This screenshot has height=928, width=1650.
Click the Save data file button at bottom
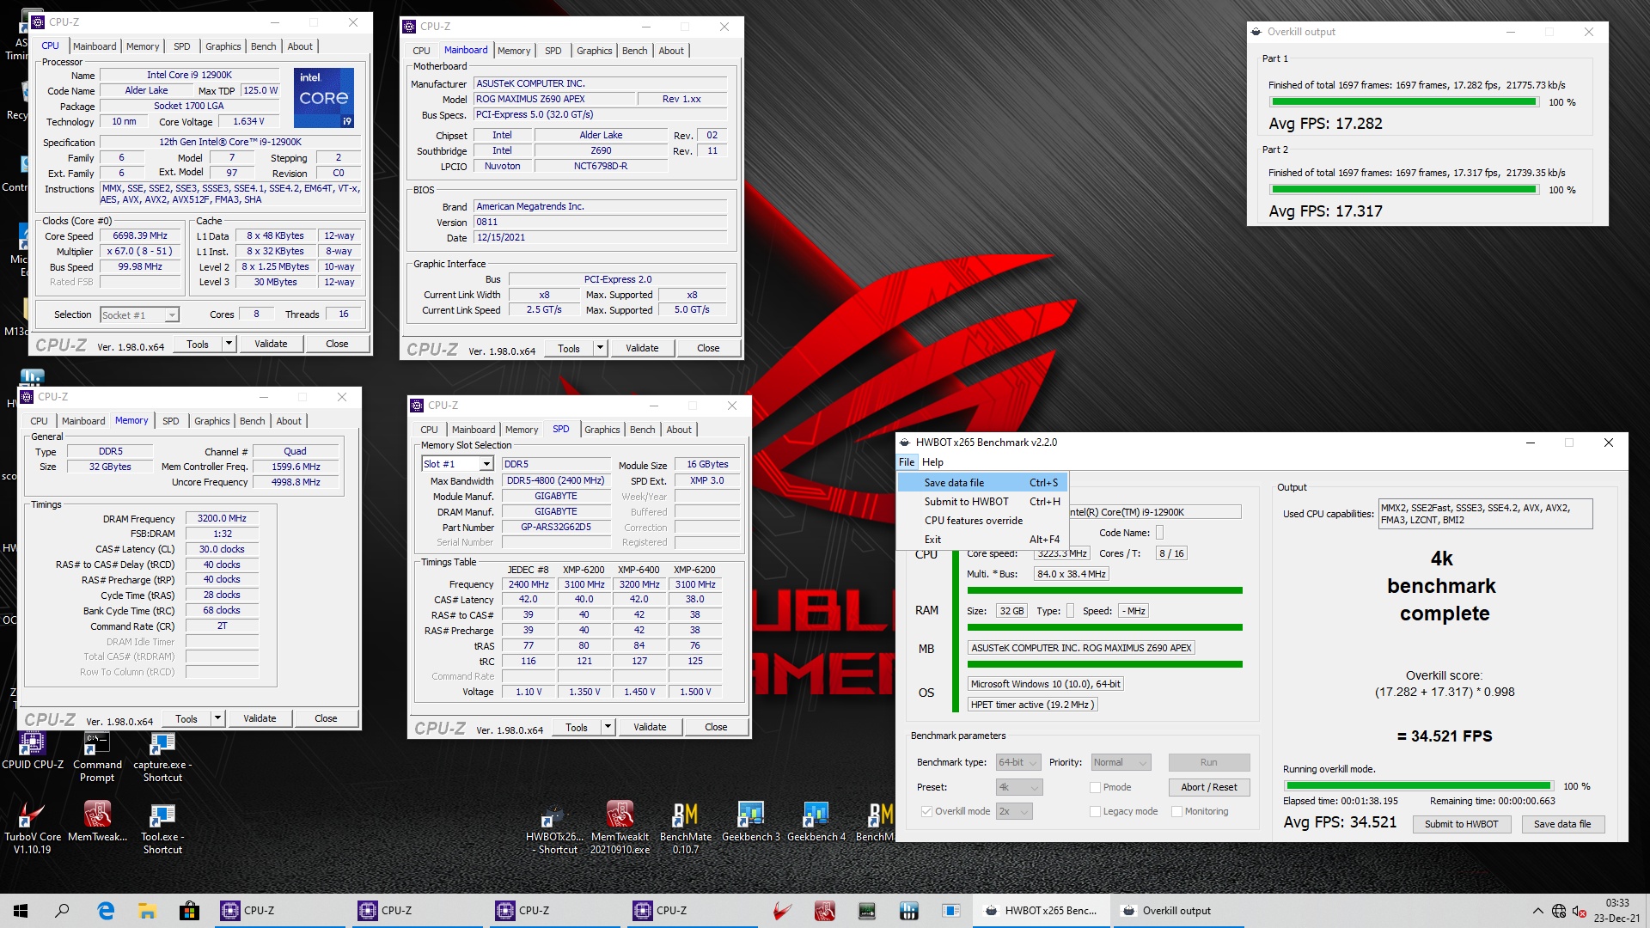tap(1562, 824)
